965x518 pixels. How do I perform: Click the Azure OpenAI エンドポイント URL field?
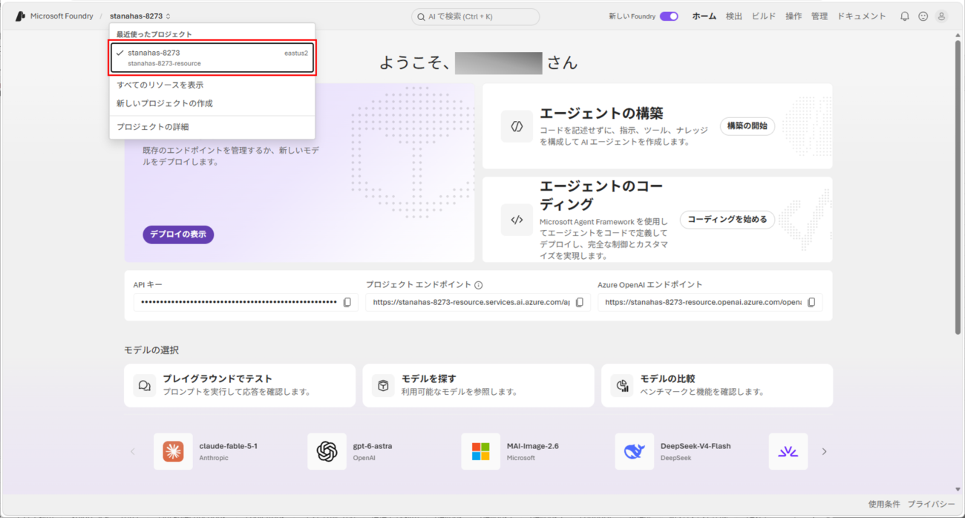pos(710,303)
